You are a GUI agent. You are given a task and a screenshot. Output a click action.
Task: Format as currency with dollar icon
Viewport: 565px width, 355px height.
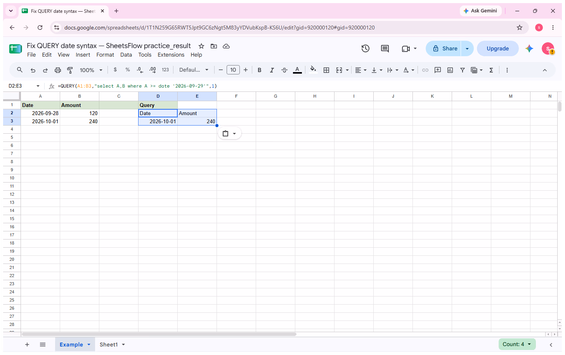[115, 70]
